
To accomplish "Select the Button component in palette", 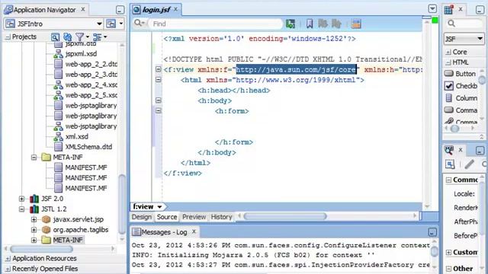I will click(x=461, y=74).
